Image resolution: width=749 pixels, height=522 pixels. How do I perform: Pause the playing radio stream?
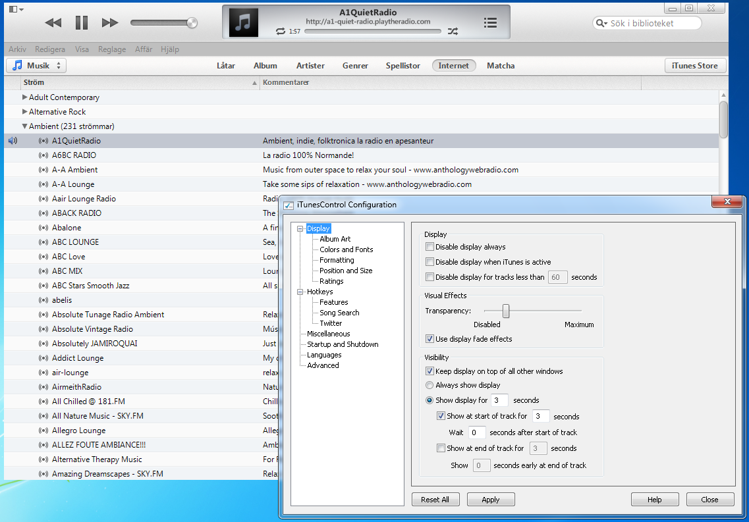tap(82, 22)
